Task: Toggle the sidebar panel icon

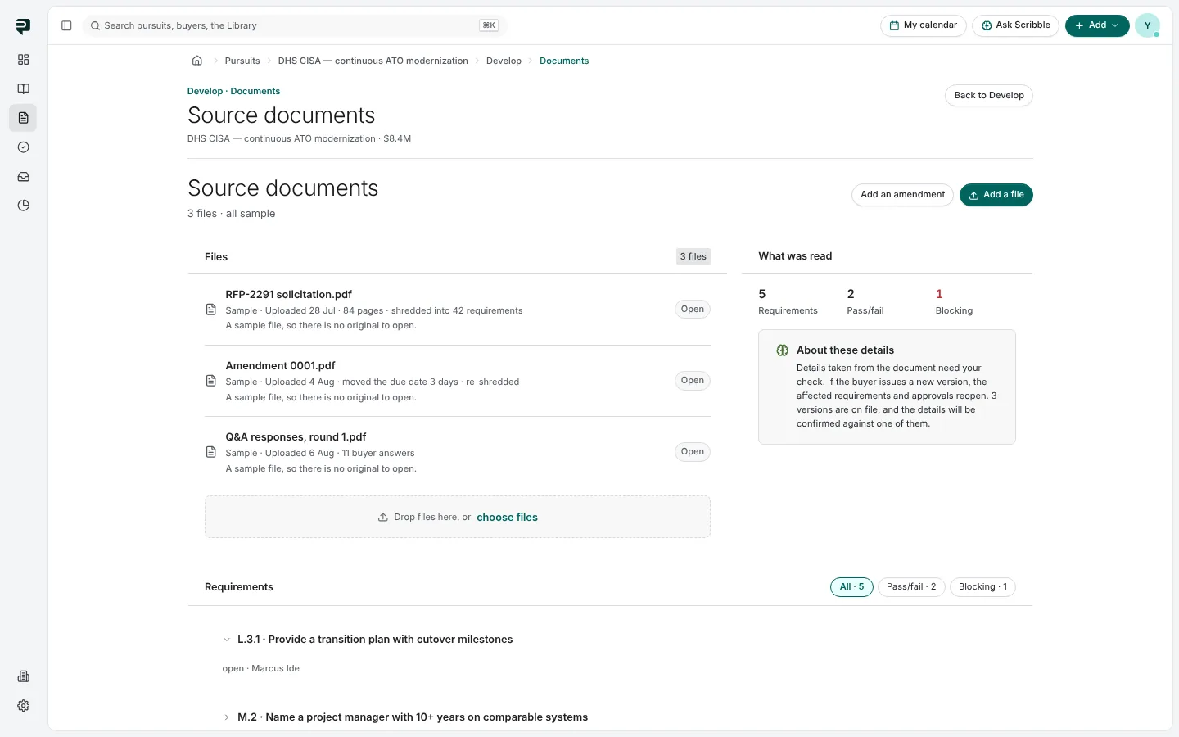Action: (x=66, y=25)
